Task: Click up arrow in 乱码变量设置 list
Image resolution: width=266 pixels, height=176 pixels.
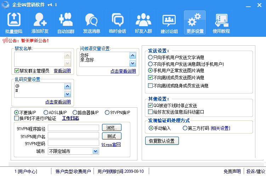Action: click(68, 86)
